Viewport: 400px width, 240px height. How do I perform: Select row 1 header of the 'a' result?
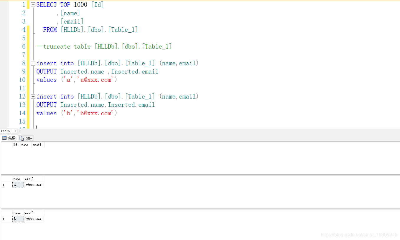point(7,185)
